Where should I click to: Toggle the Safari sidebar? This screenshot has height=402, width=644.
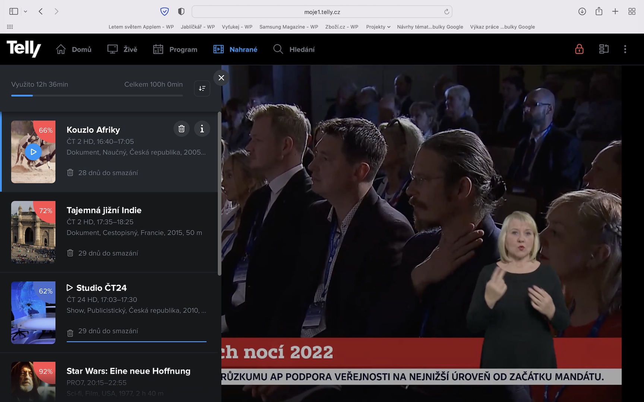[x=14, y=12]
